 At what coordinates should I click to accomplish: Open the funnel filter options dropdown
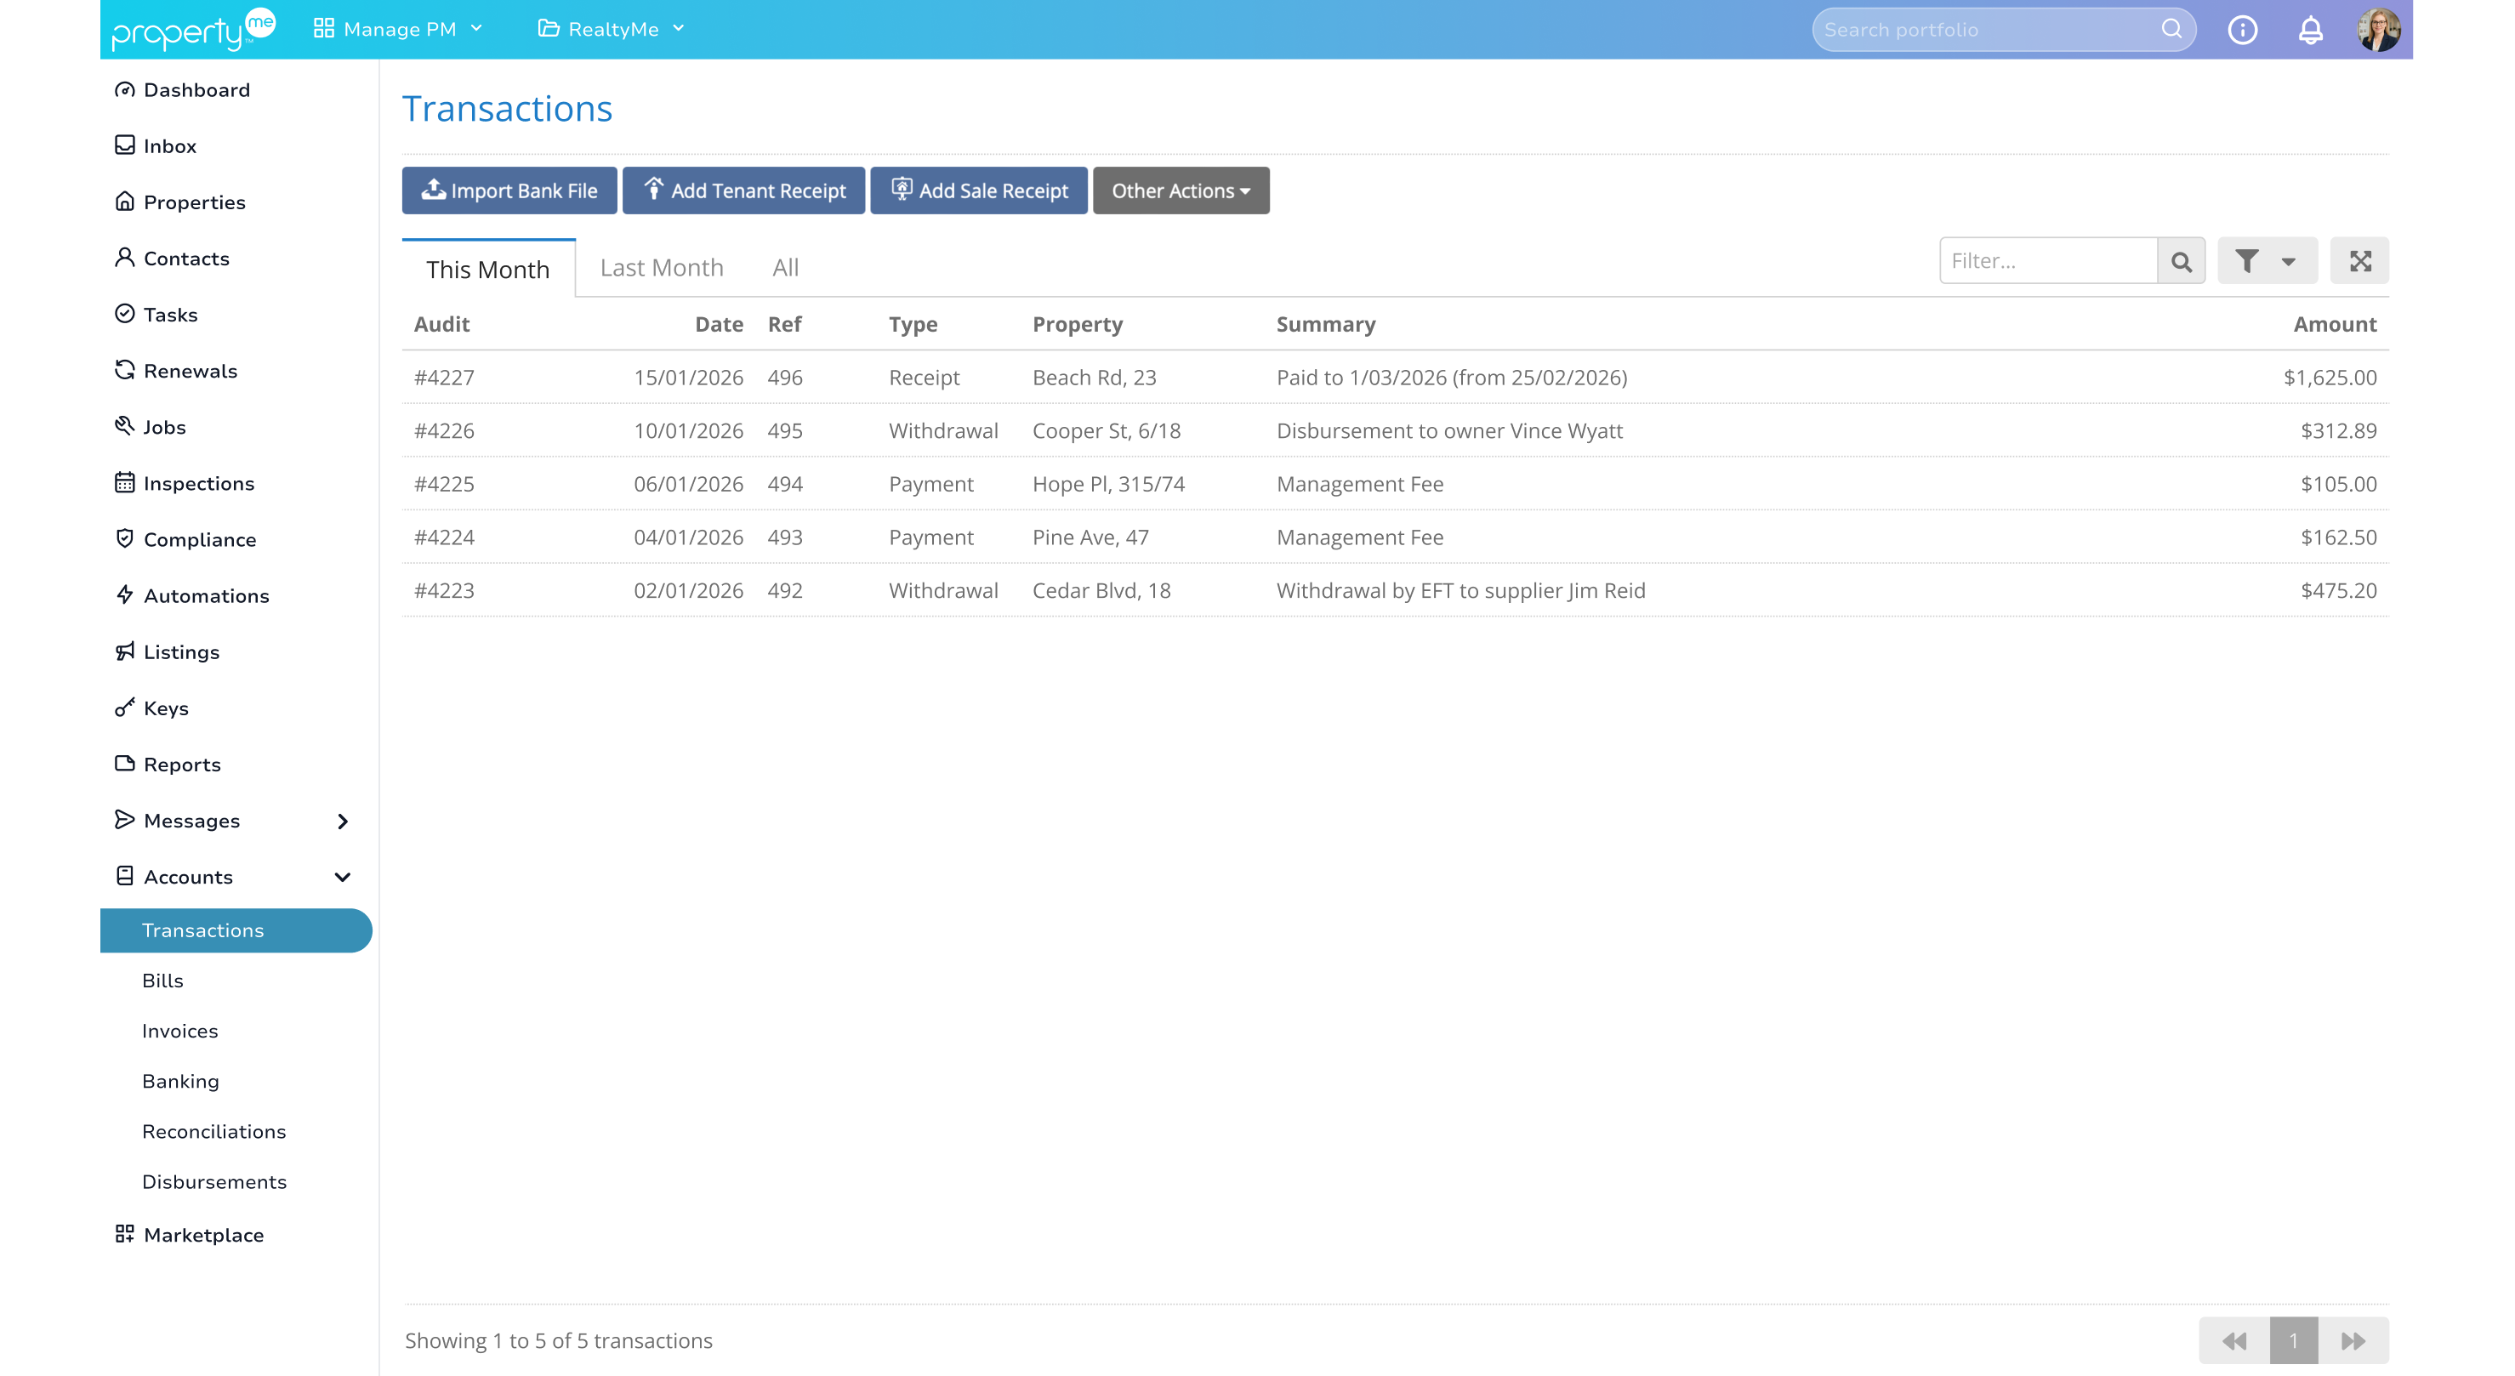[x=2267, y=260]
